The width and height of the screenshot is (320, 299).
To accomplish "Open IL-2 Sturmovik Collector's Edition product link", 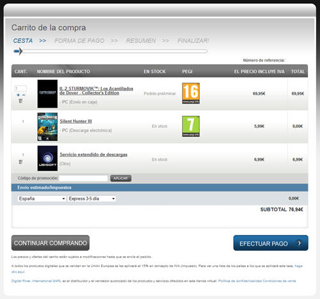I will 96,91.
